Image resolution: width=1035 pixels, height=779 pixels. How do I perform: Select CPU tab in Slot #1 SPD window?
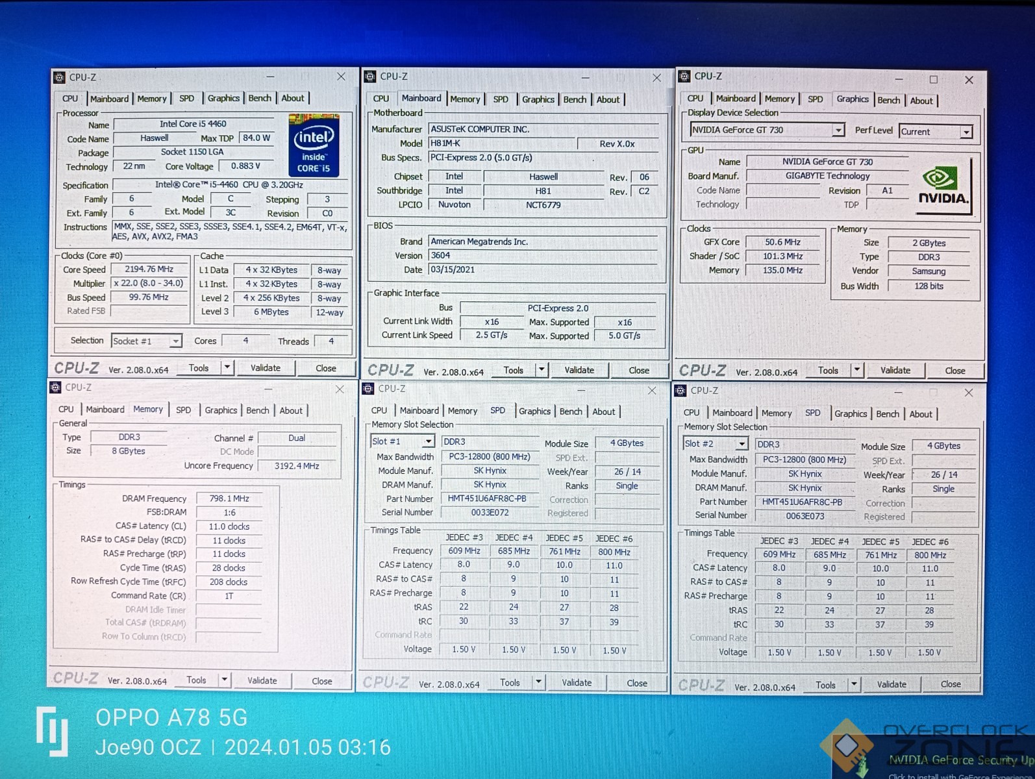[379, 411]
